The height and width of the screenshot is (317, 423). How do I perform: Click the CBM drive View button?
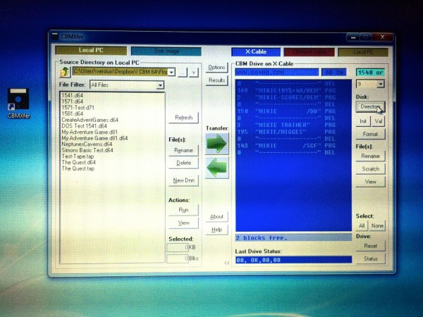click(370, 182)
